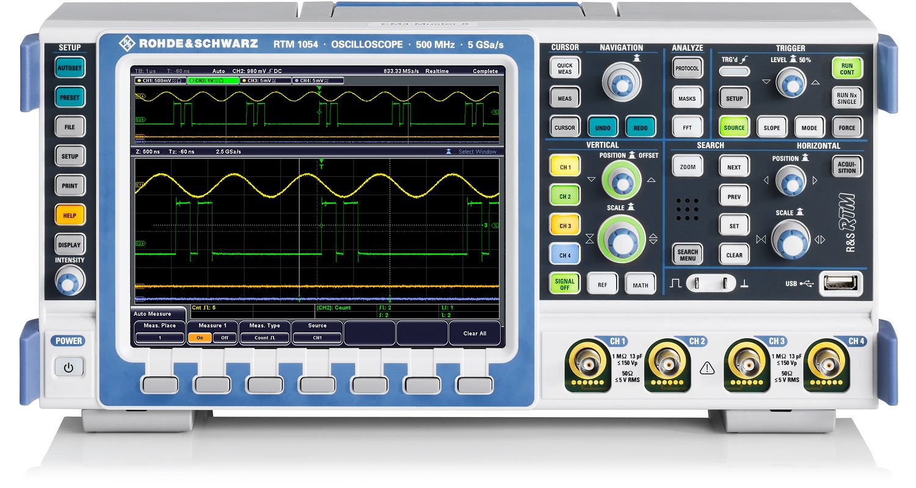916x488 pixels.
Task: Click the CH 1 BNC input connector
Action: [588, 365]
